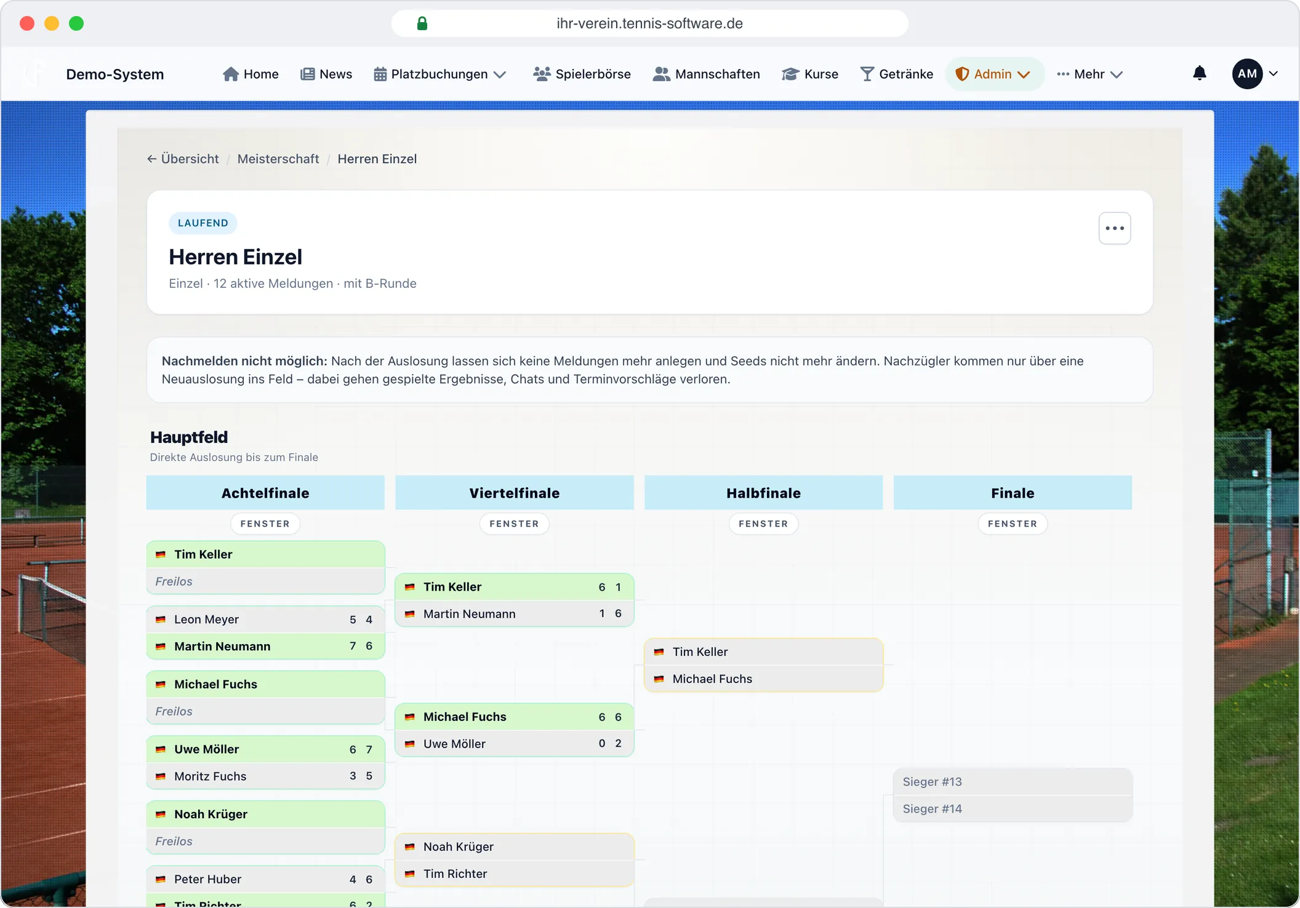Open the Getränke menu item
Viewport: 1300px width, 908px height.
896,74
